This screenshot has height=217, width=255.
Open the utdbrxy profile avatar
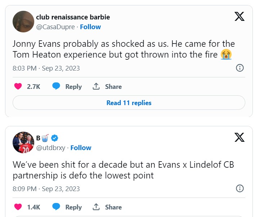[23, 143]
